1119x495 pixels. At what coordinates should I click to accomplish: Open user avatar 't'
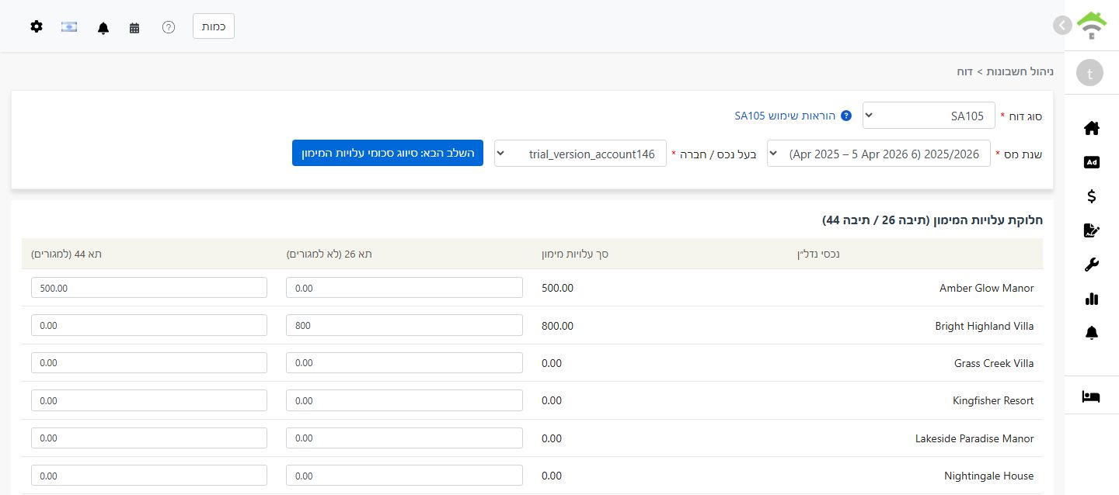[x=1090, y=73]
